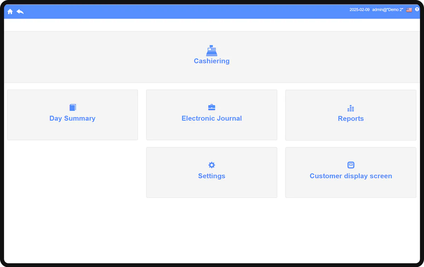Click the back arrow icon

click(x=20, y=12)
